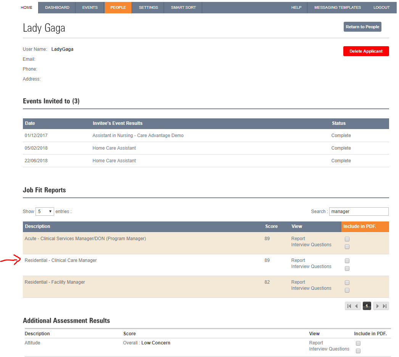This screenshot has height=357, width=399.
Task: Select the Residential - Facility Manager description
Action: tap(55, 282)
